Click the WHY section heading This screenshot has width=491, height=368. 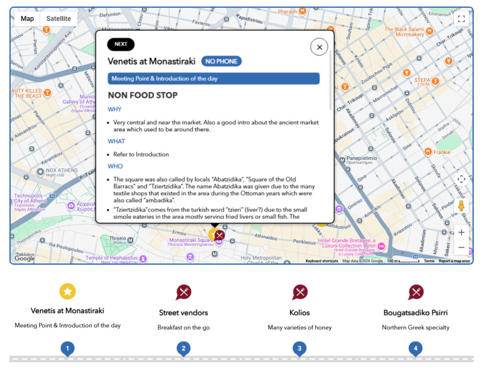pos(114,109)
